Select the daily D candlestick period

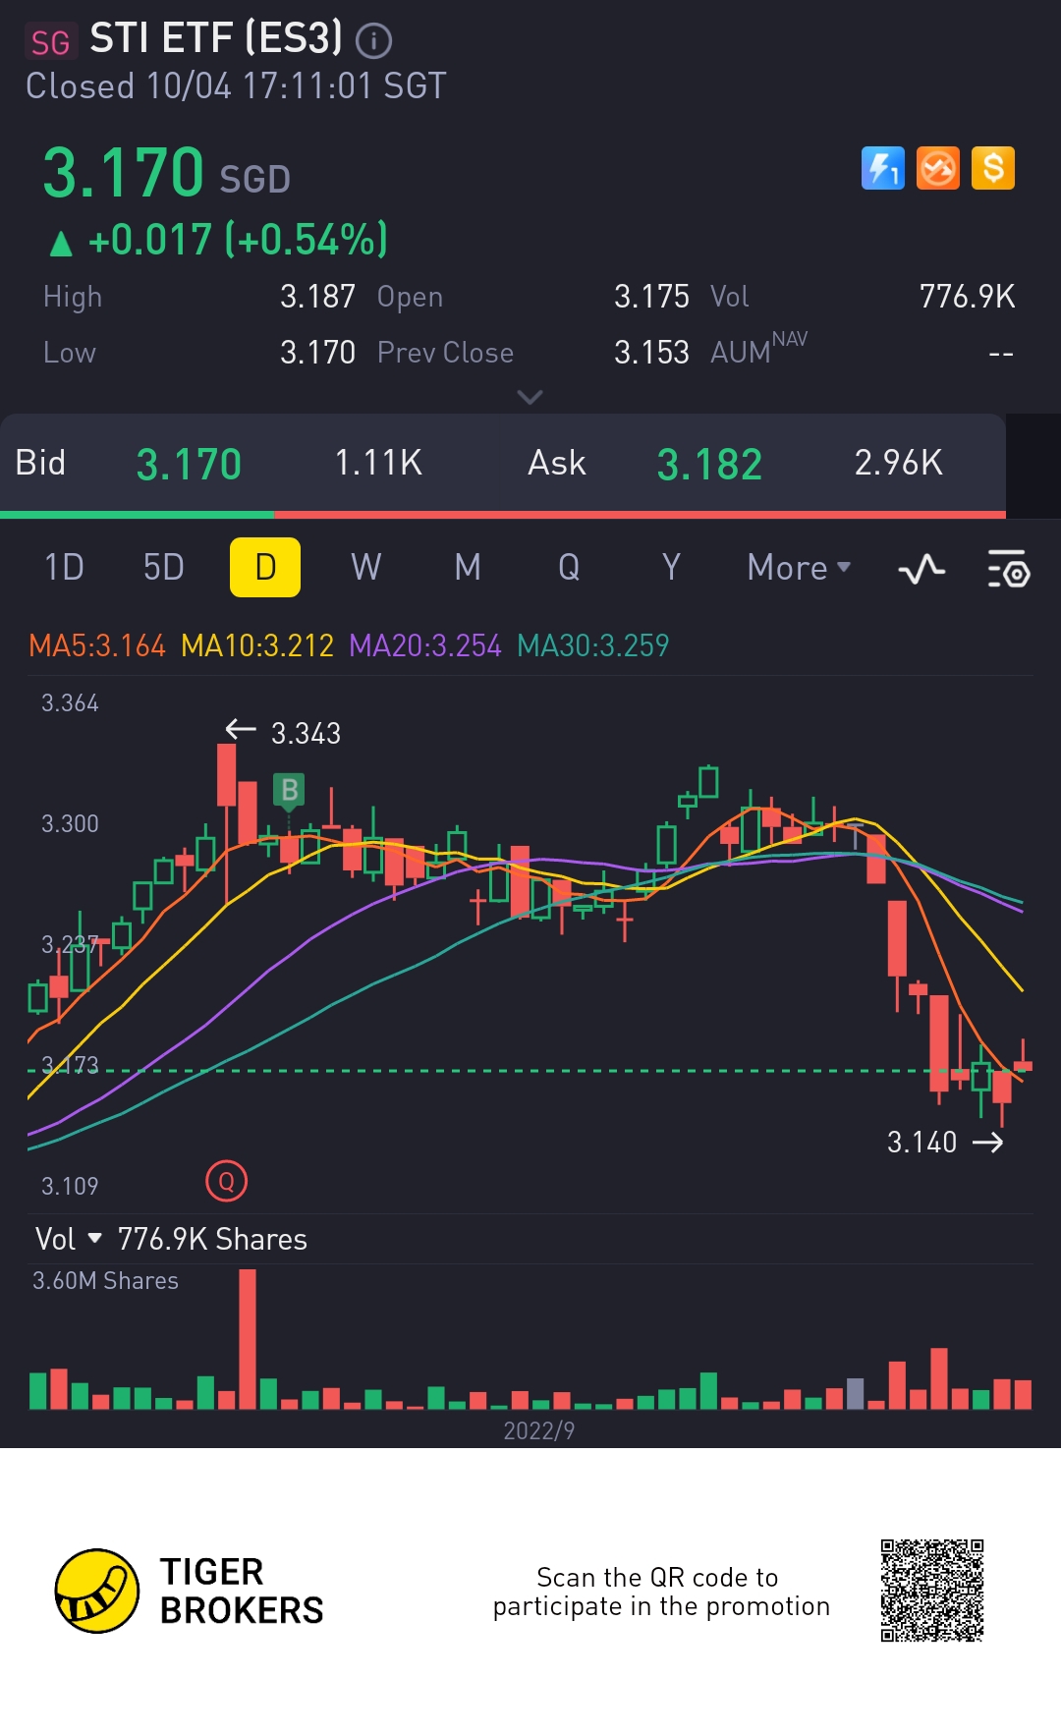tap(265, 567)
